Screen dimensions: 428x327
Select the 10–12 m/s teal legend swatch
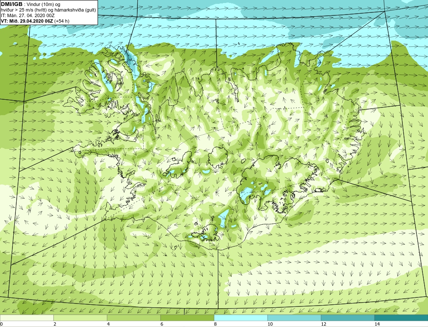coord(294,318)
